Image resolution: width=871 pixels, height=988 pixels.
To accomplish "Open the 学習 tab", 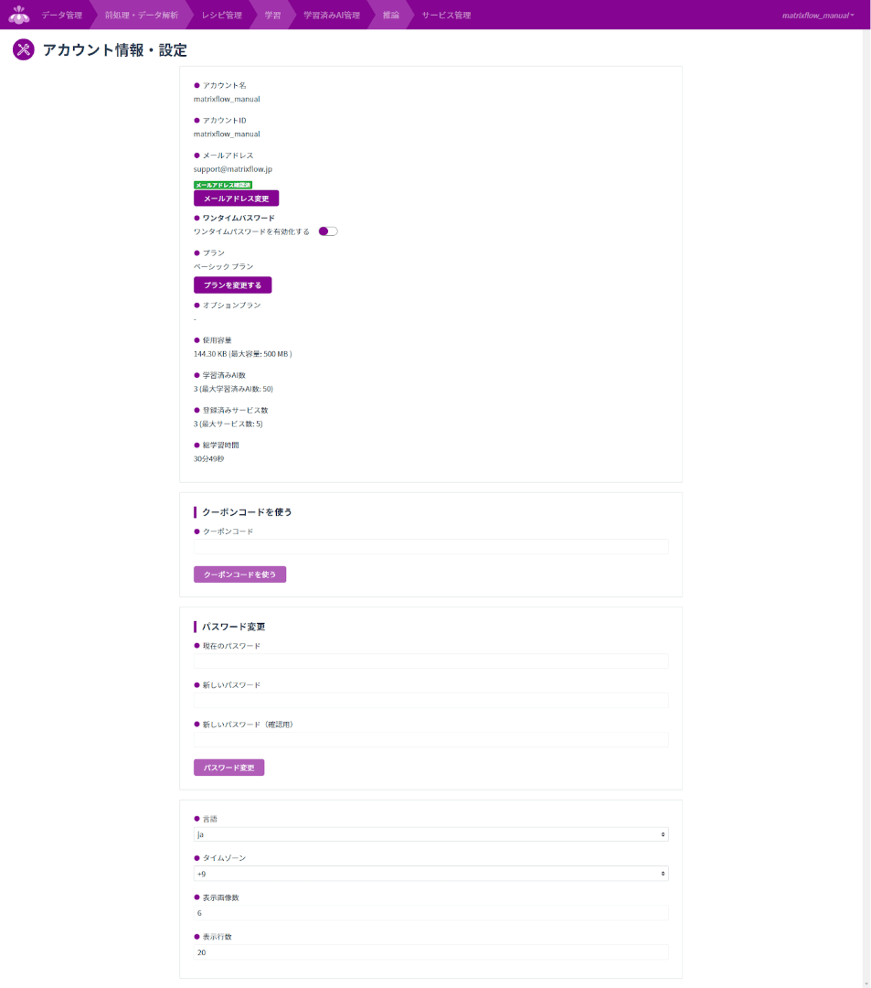I will (272, 16).
